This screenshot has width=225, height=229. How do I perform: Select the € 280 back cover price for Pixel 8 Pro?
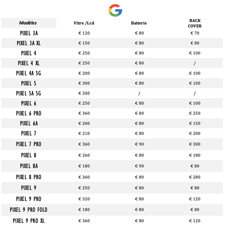pos(195,177)
